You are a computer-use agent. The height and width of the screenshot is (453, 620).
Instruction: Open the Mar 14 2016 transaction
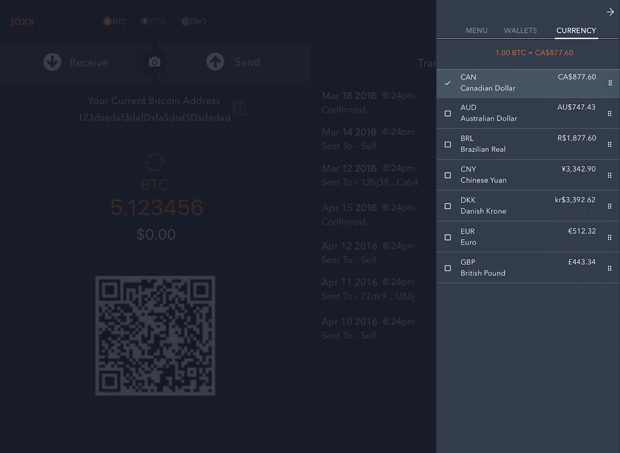click(373, 138)
